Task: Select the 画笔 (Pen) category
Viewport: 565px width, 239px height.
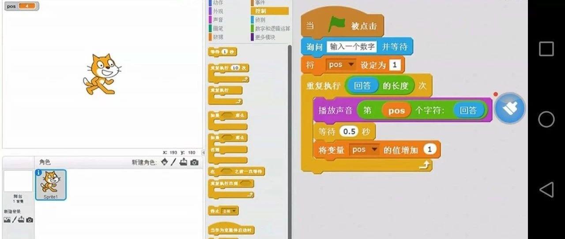Action: click(218, 29)
